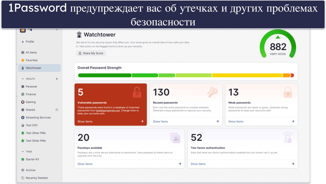Image resolution: width=326 pixels, height=184 pixels.
Task: Click the arrow in Vulnerable passwords card
Action: click(142, 121)
